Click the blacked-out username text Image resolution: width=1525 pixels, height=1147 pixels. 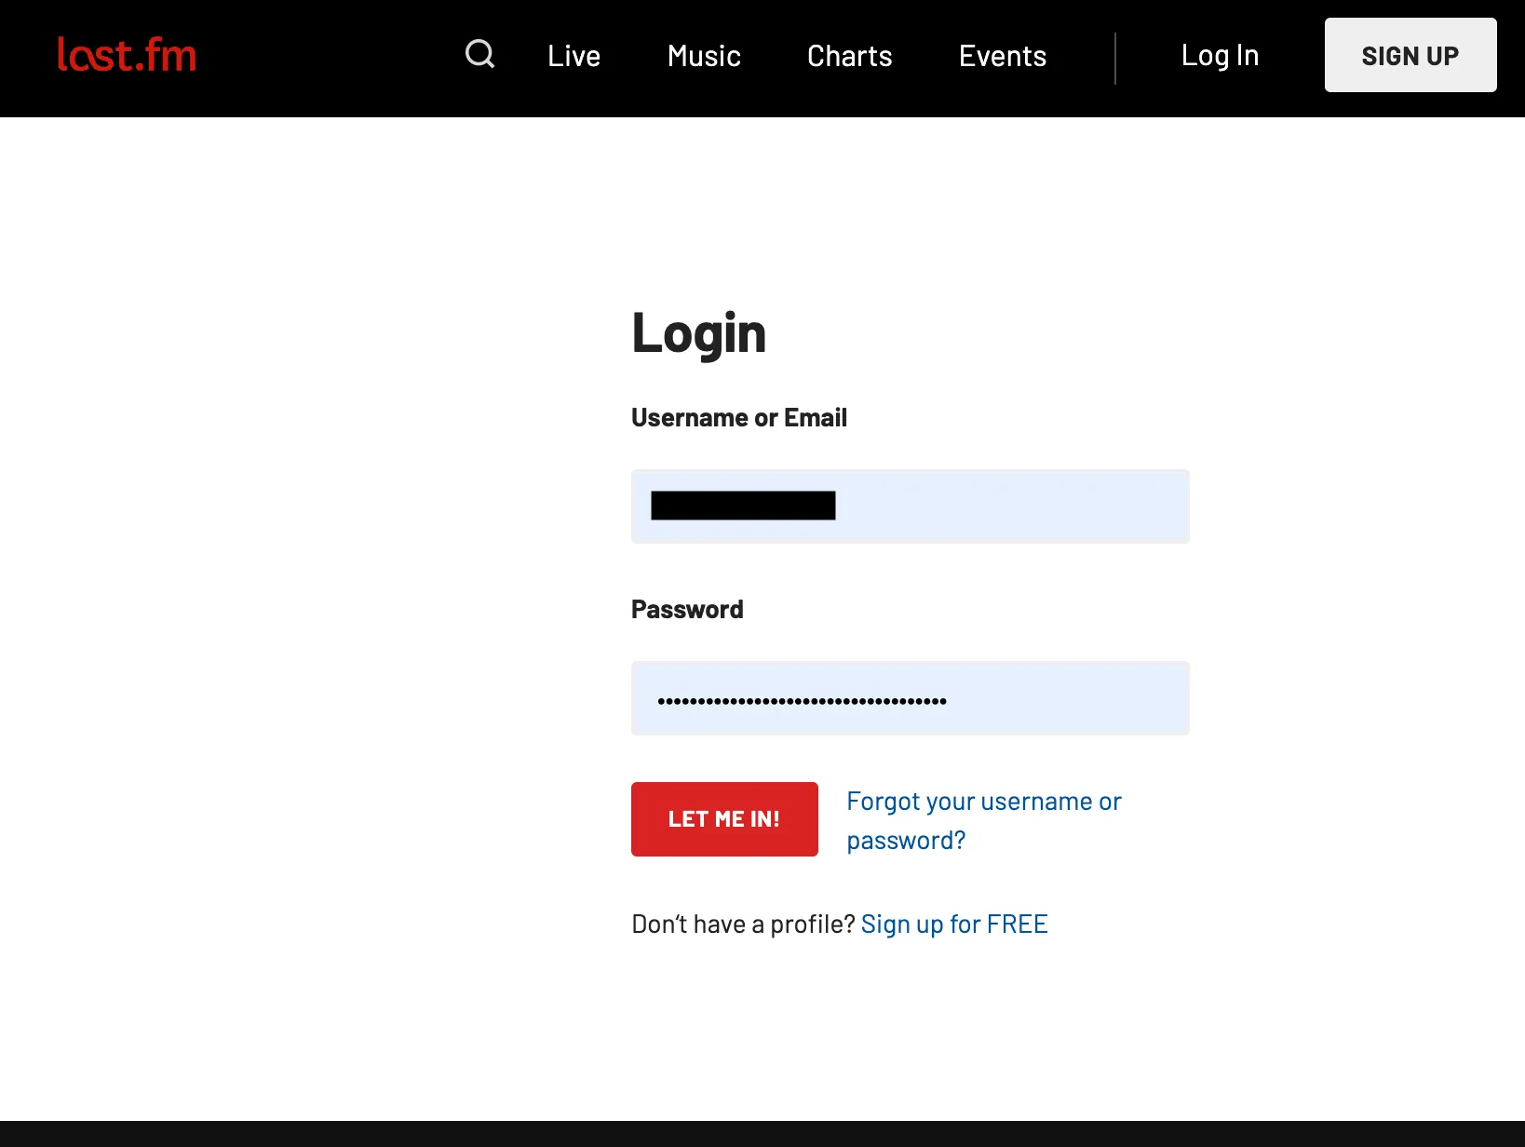743,506
